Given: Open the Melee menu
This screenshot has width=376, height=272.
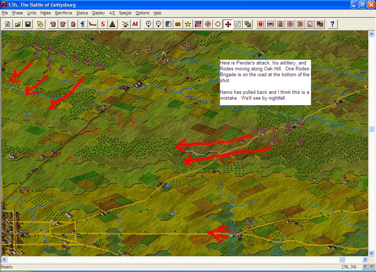Looking at the screenshot, I should 46,13.
